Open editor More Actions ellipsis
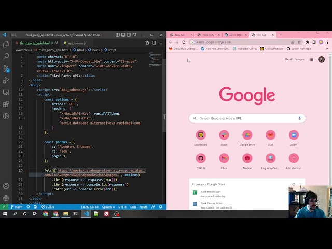Viewport: 332px width, 249px height. pos(160,43)
